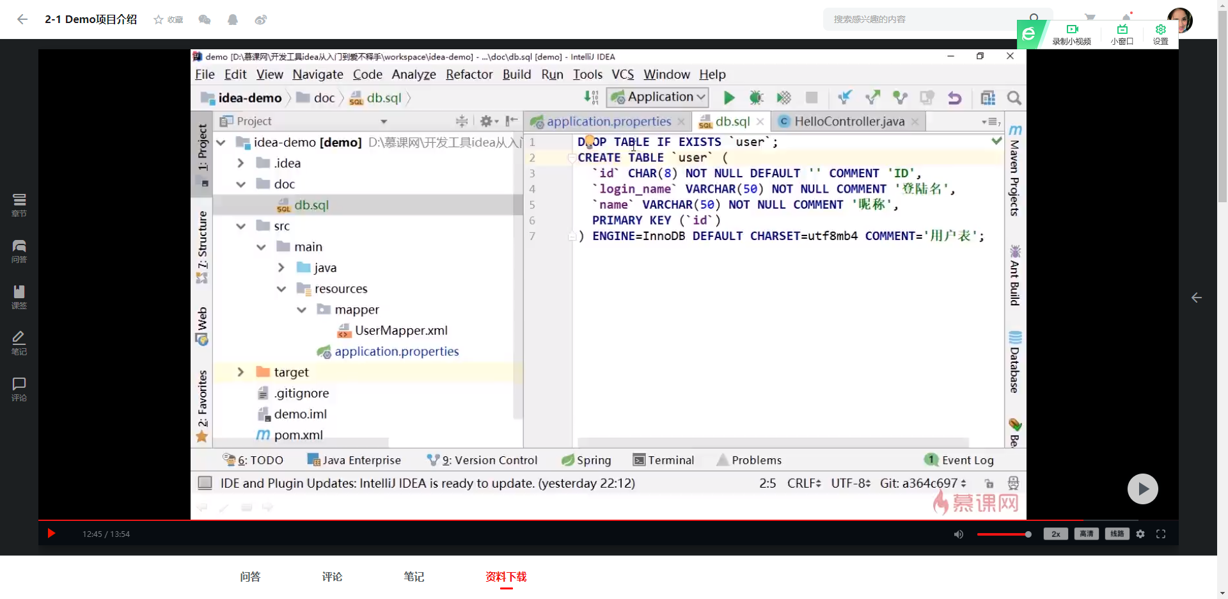Click the Hector inspector status icon
The image size is (1228, 599).
1013,483
